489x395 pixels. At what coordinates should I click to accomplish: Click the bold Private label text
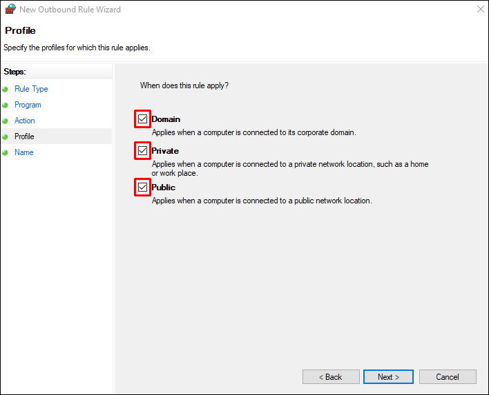[165, 150]
